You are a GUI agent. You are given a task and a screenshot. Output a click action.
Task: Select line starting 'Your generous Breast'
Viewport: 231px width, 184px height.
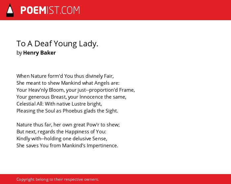pyautogui.click(x=71, y=97)
